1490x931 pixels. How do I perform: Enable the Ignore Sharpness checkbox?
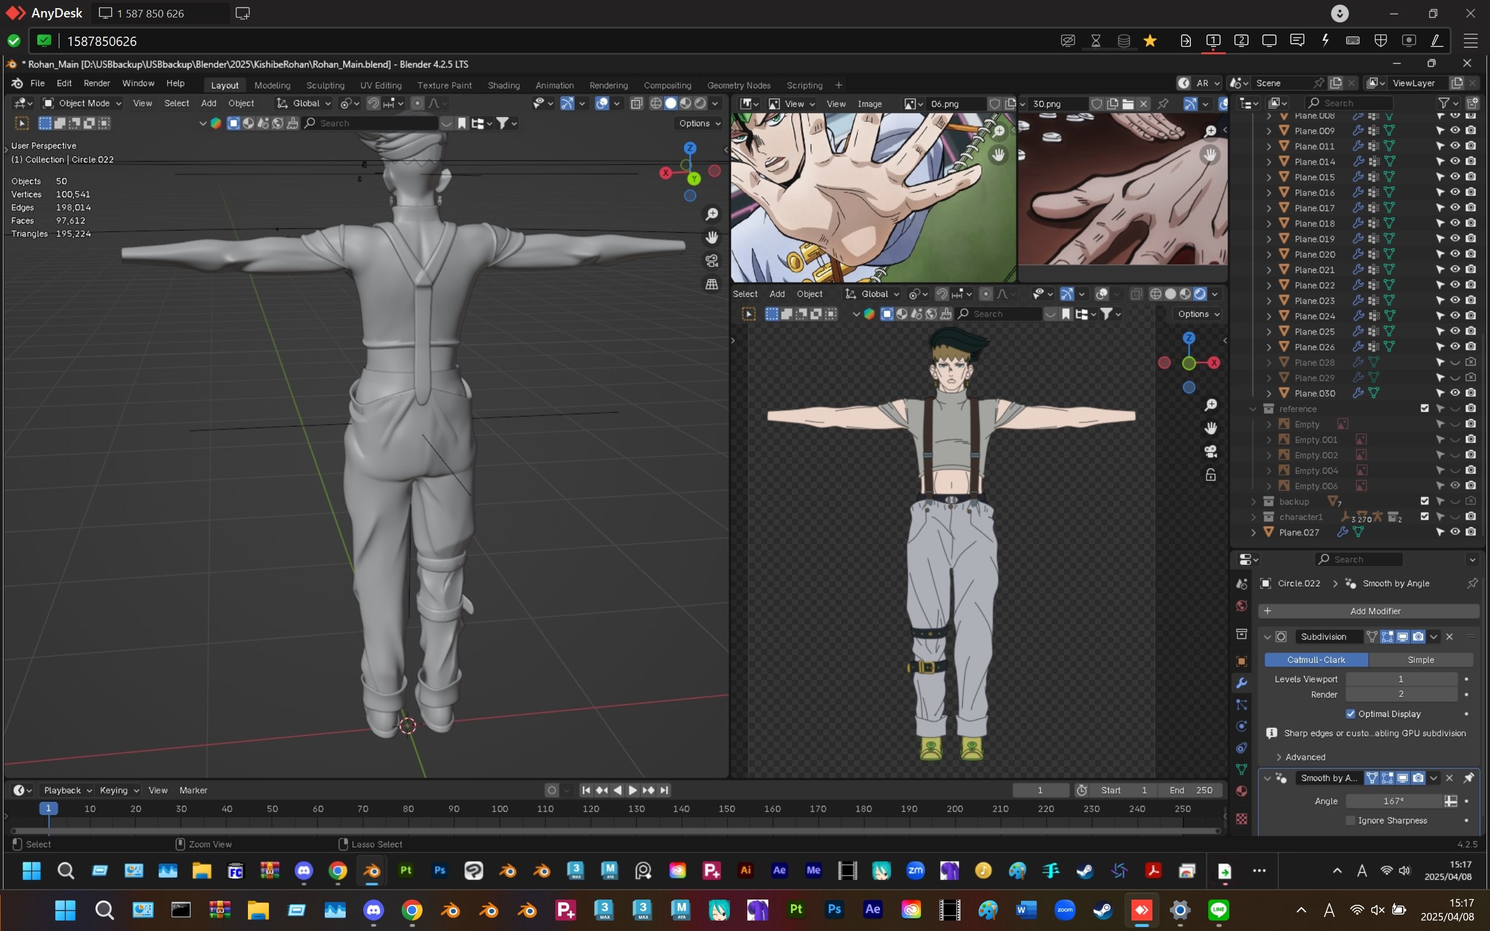click(1351, 820)
